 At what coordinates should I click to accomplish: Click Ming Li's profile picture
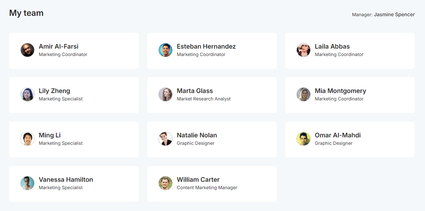27,139
